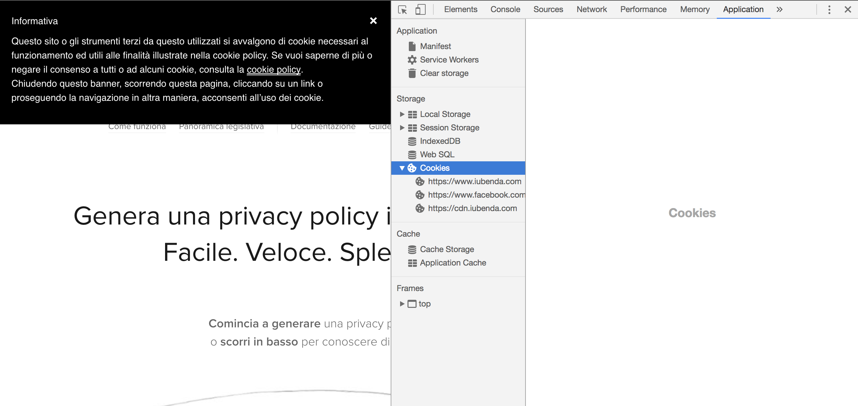The image size is (858, 406).
Task: Select the inspect element cursor icon
Action: 402,10
